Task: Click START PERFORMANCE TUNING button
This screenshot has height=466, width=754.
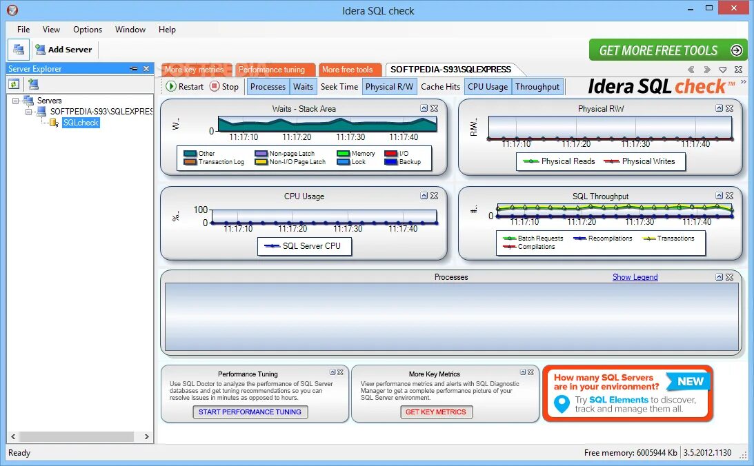Action: 250,412
